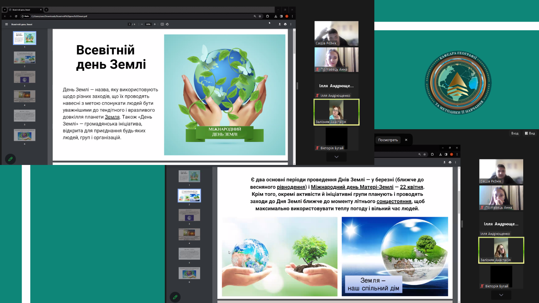This screenshot has height=303, width=539.
Task: Expand participants chevron in the title-slide window
Action: (x=337, y=157)
